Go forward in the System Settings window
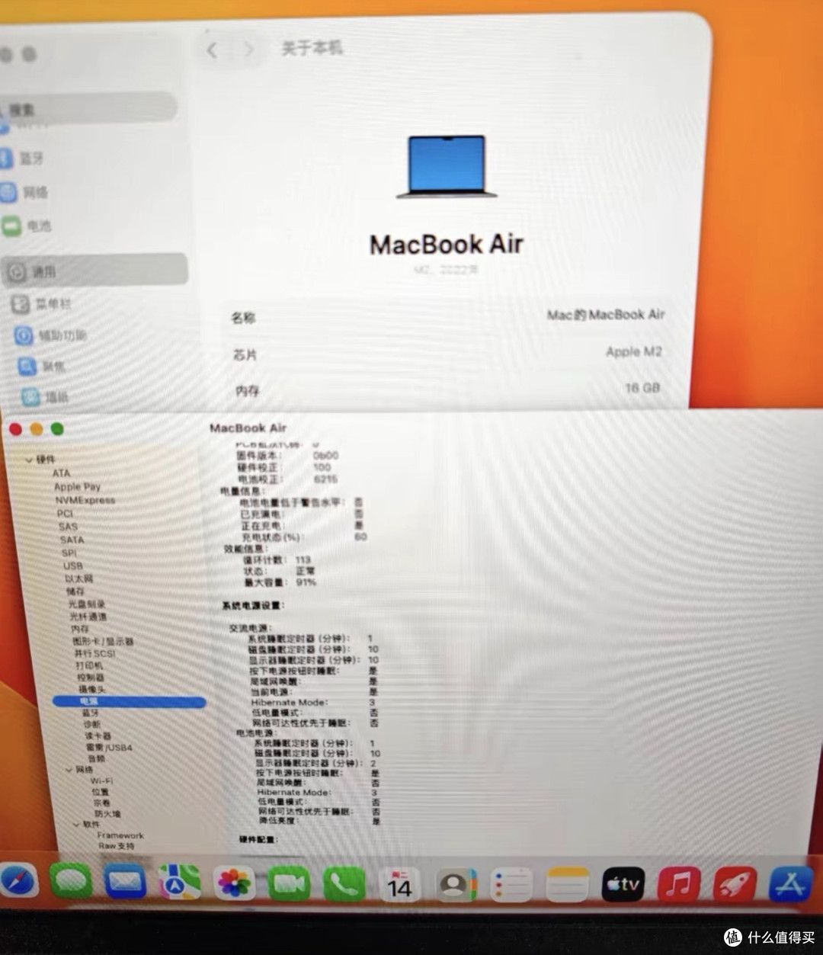Viewport: 823px width, 955px height. pos(248,50)
